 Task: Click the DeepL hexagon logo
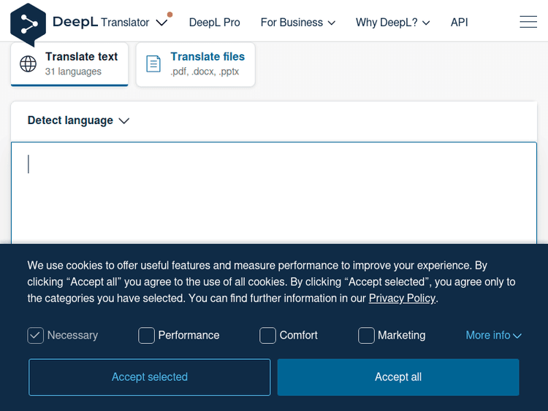28,23
